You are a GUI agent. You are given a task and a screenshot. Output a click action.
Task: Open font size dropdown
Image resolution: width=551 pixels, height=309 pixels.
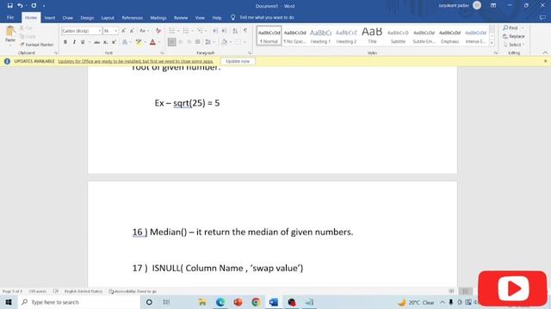point(115,31)
